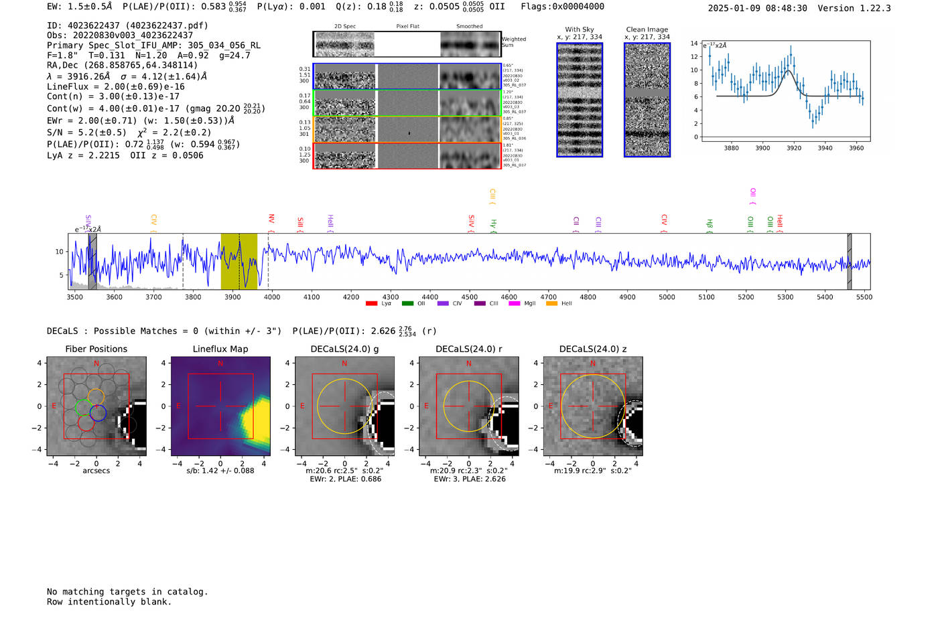Click the λ = 3916.26Å line
The image size is (938, 638).
click(127, 76)
